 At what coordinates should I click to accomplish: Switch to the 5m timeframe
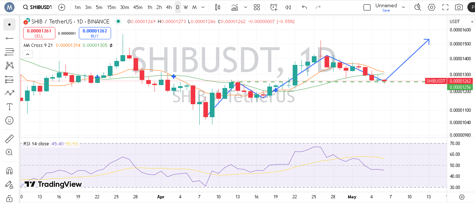click(99, 7)
